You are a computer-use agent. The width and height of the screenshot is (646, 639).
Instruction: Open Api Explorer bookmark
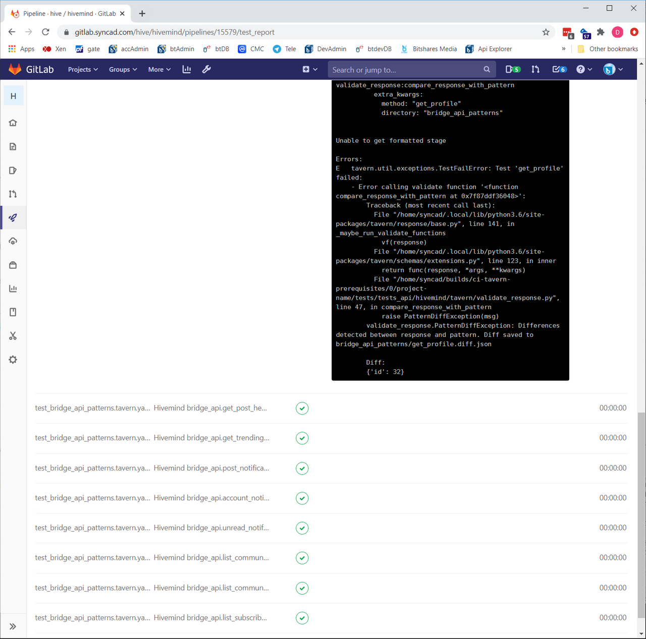pyautogui.click(x=489, y=49)
